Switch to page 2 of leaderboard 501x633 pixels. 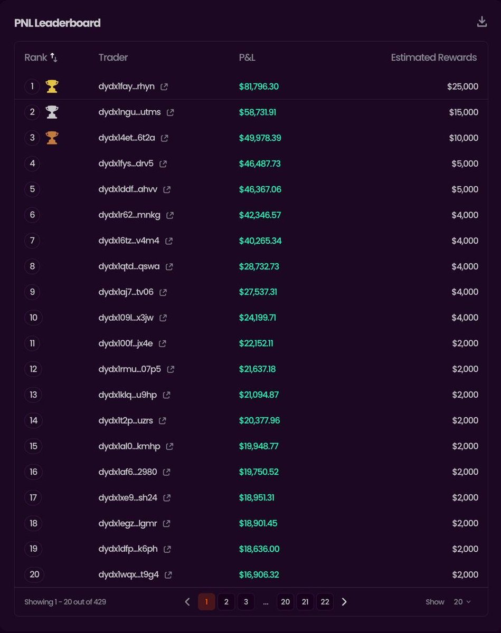point(226,602)
